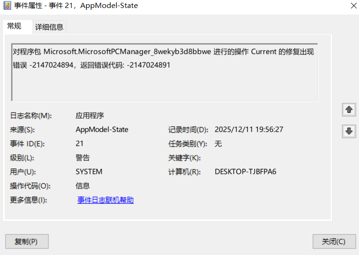Click the 日志名称(M): label
The height and width of the screenshot is (255, 359).
(x=31, y=116)
